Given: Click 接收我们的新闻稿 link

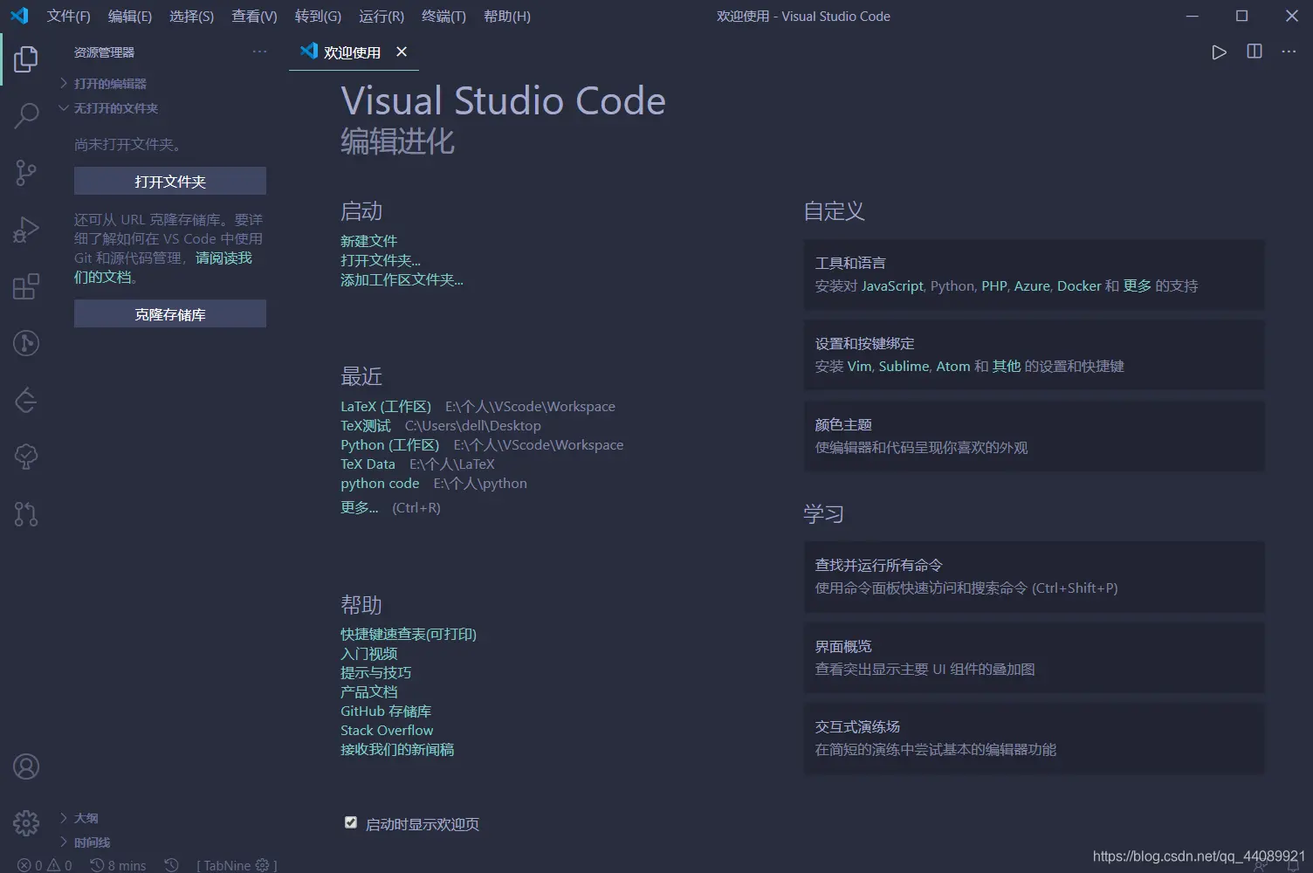Looking at the screenshot, I should coord(397,749).
